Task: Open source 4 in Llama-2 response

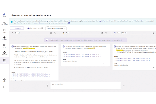Action: pos(142,60)
